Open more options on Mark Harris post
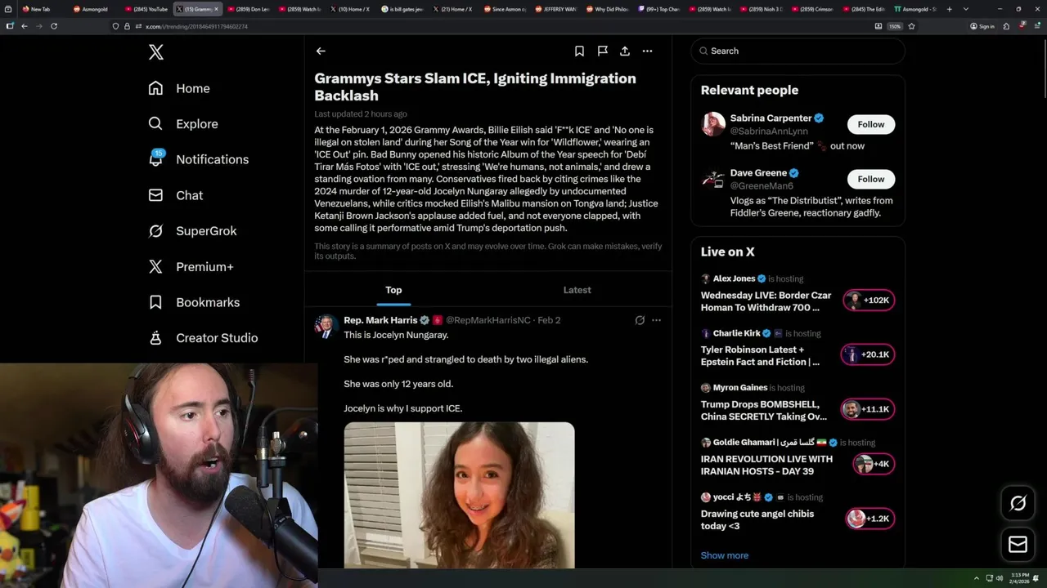This screenshot has width=1047, height=588. coord(656,320)
